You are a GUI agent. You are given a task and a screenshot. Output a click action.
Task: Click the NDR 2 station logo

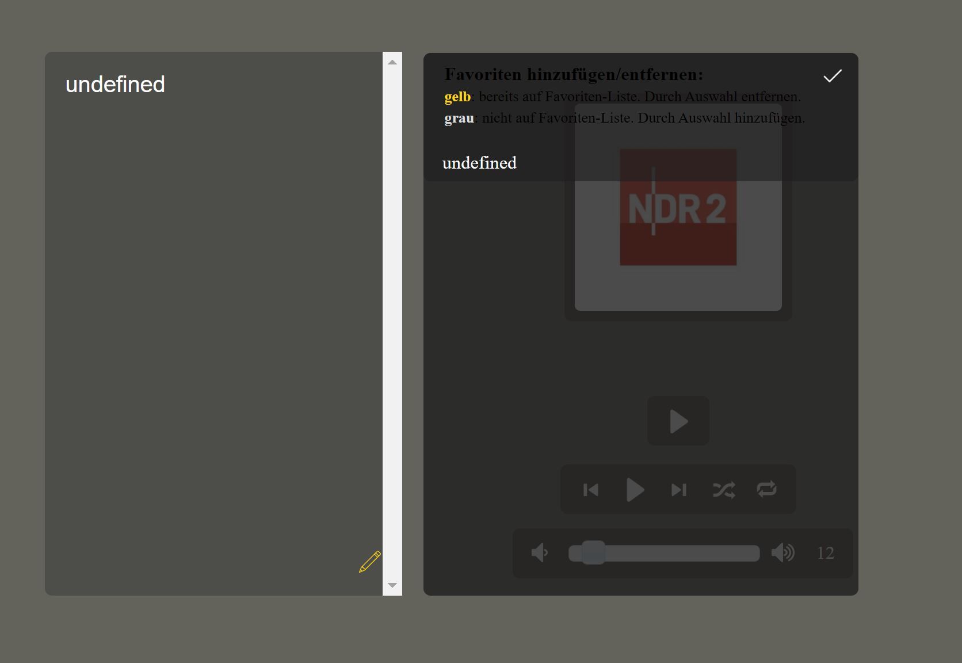(678, 207)
